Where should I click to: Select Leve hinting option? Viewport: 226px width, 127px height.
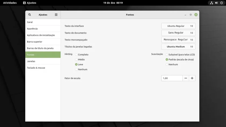(x=79, y=64)
